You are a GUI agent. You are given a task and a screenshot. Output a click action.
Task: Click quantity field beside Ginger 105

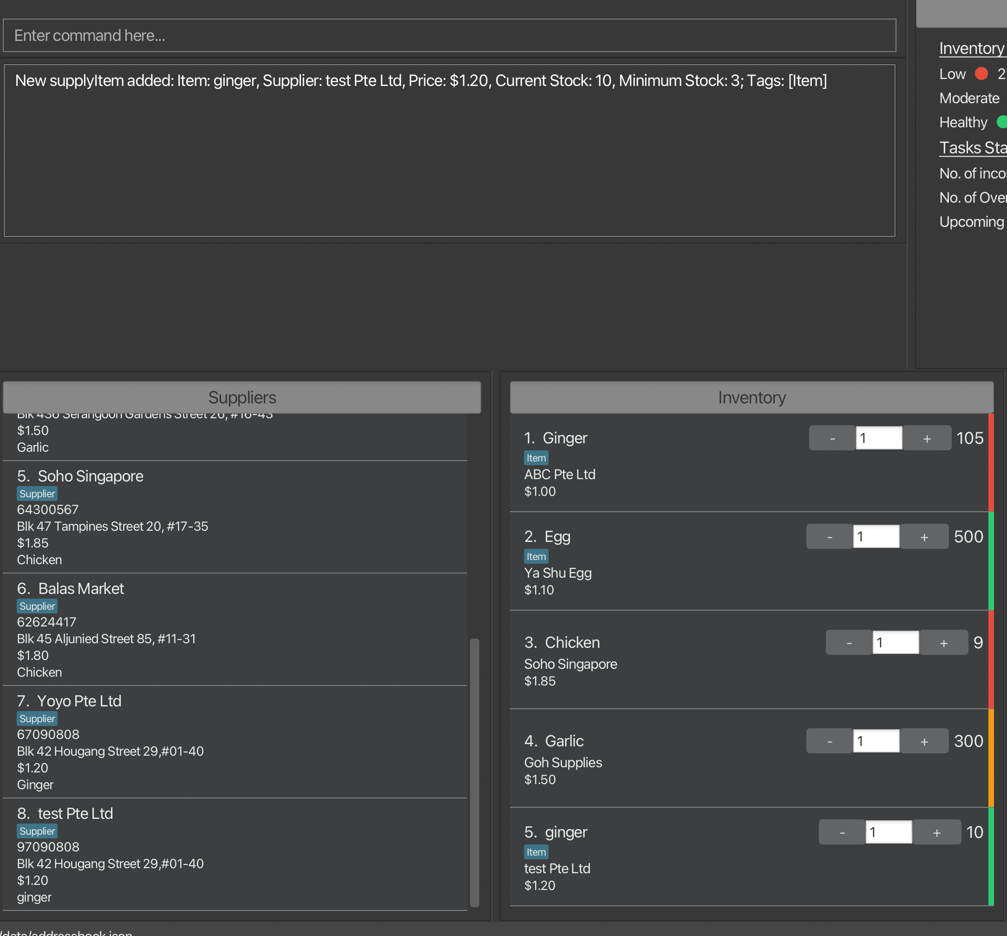878,439
